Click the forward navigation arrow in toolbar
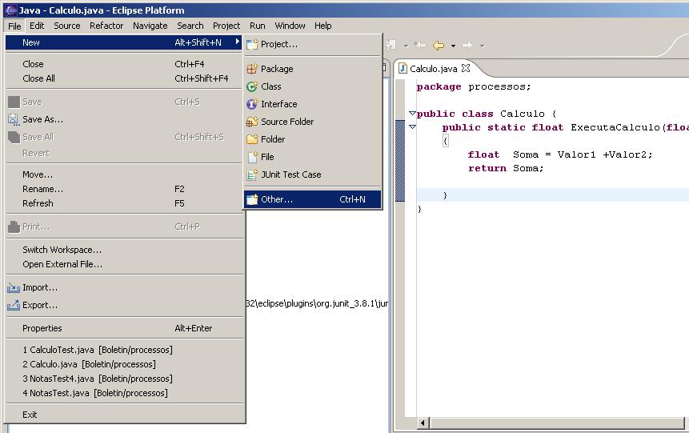Viewport: 689px width, 433px height. [x=467, y=46]
